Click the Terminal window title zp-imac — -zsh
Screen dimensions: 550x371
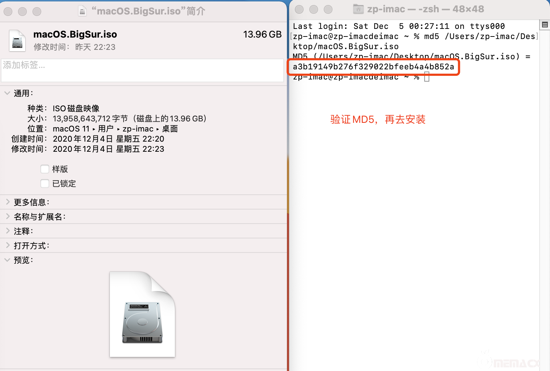pyautogui.click(x=425, y=9)
